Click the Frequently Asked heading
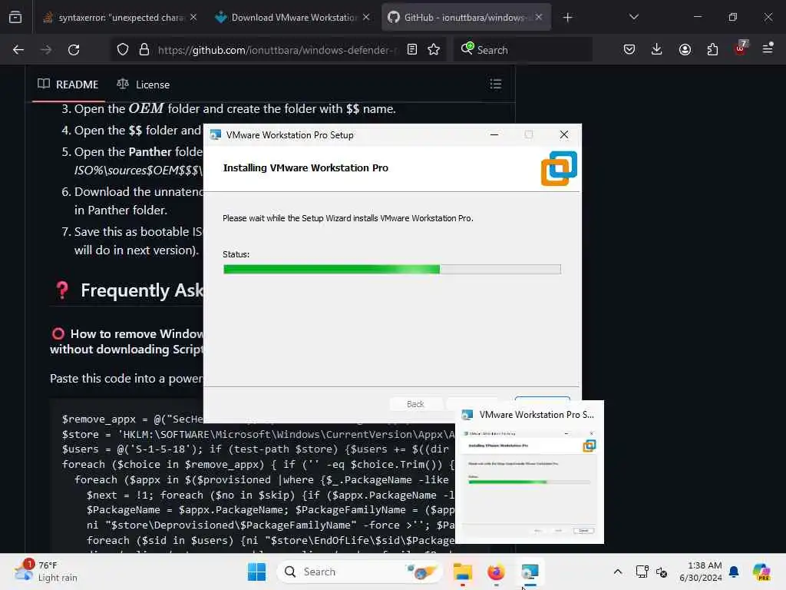 point(142,290)
